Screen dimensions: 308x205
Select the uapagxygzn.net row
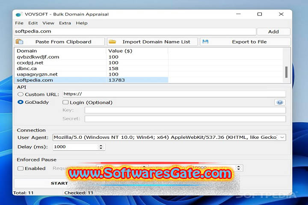[92, 74]
